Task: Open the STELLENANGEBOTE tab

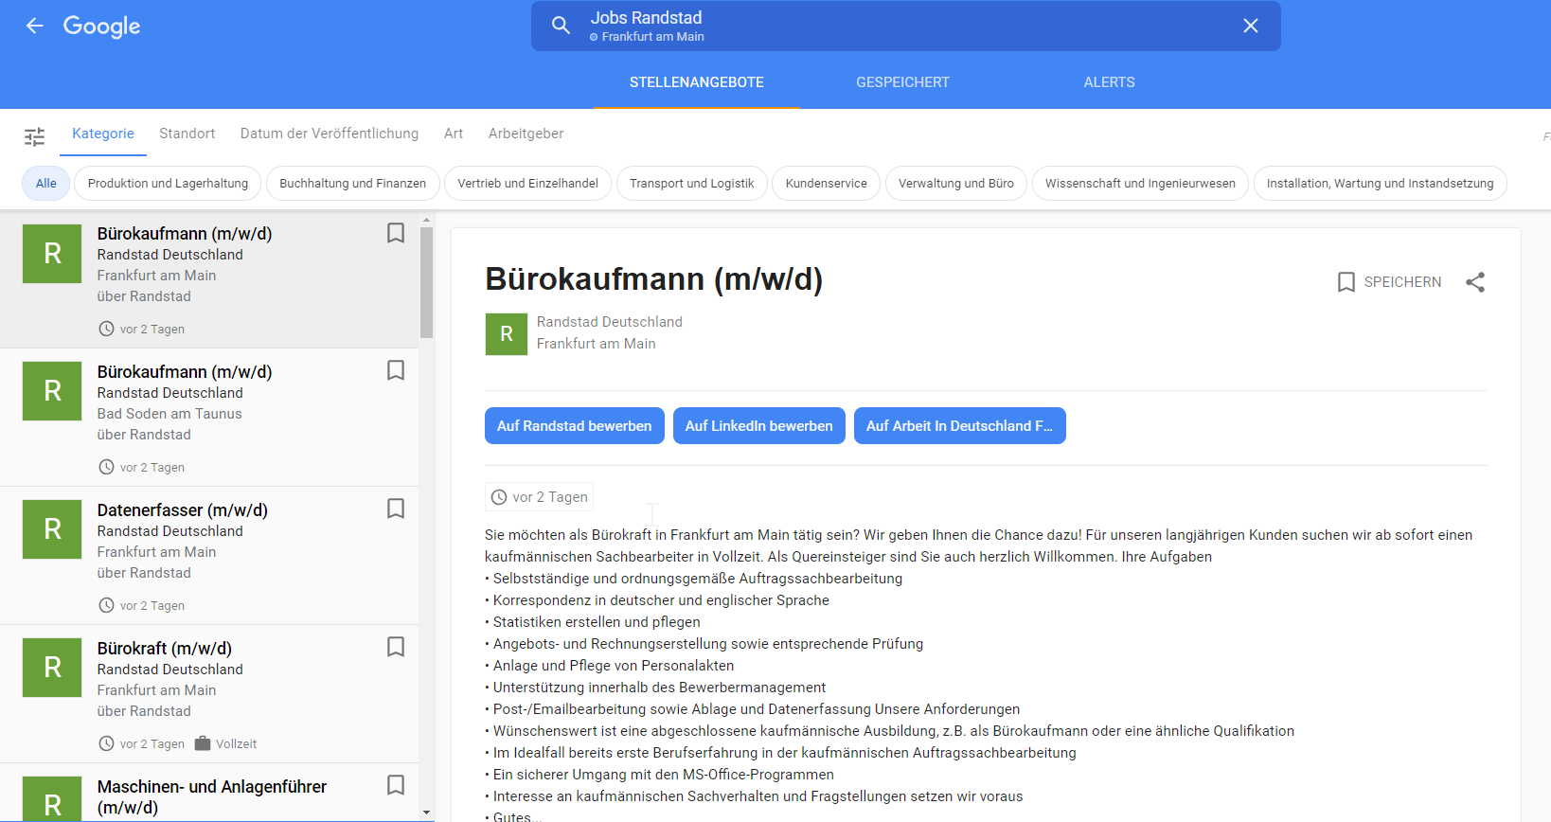Action: coord(697,82)
